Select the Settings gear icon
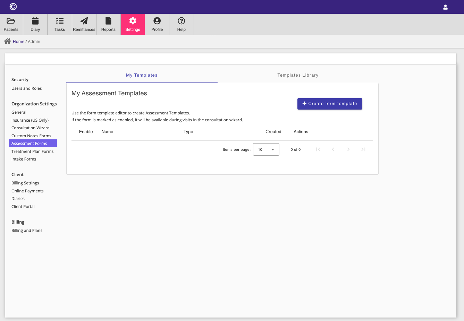 pos(133,21)
